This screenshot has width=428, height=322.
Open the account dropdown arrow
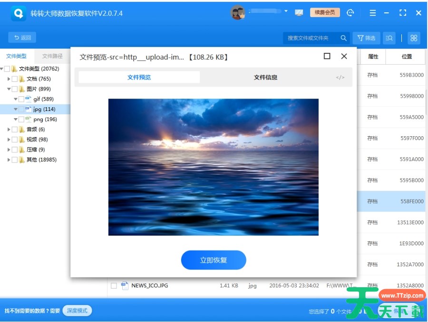click(x=286, y=11)
